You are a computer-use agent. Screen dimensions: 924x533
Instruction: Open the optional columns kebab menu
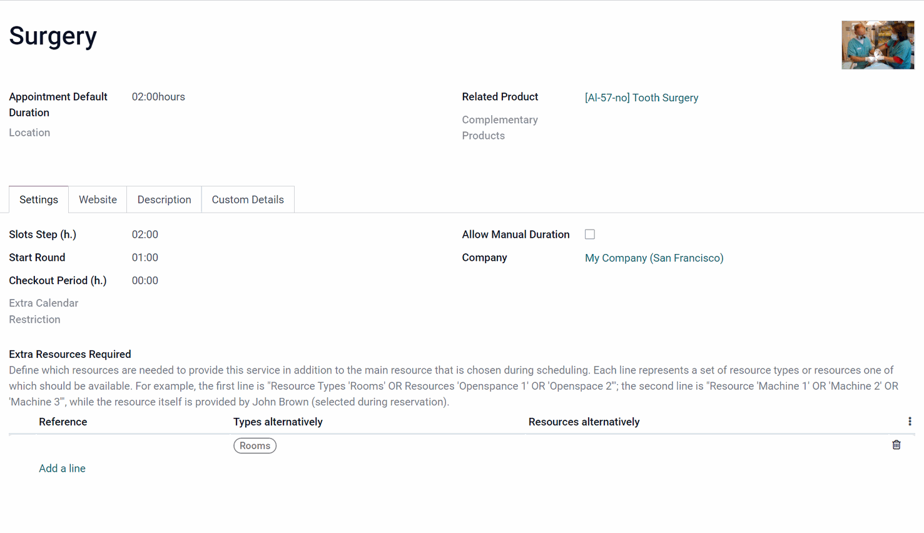pyautogui.click(x=910, y=422)
